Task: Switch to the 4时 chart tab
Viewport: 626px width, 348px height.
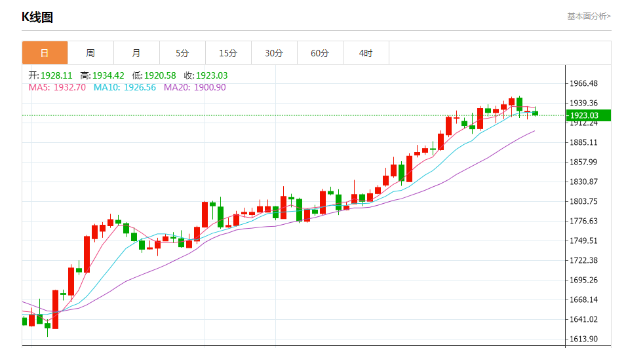Action: tap(366, 53)
